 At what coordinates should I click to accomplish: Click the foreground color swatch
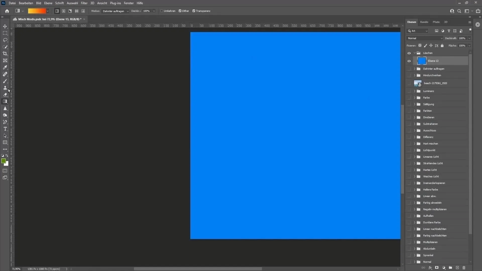(4, 161)
